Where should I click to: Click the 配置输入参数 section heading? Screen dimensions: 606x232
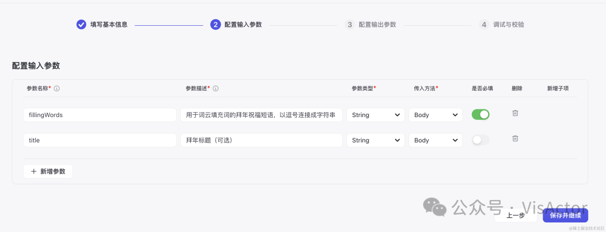tap(36, 66)
